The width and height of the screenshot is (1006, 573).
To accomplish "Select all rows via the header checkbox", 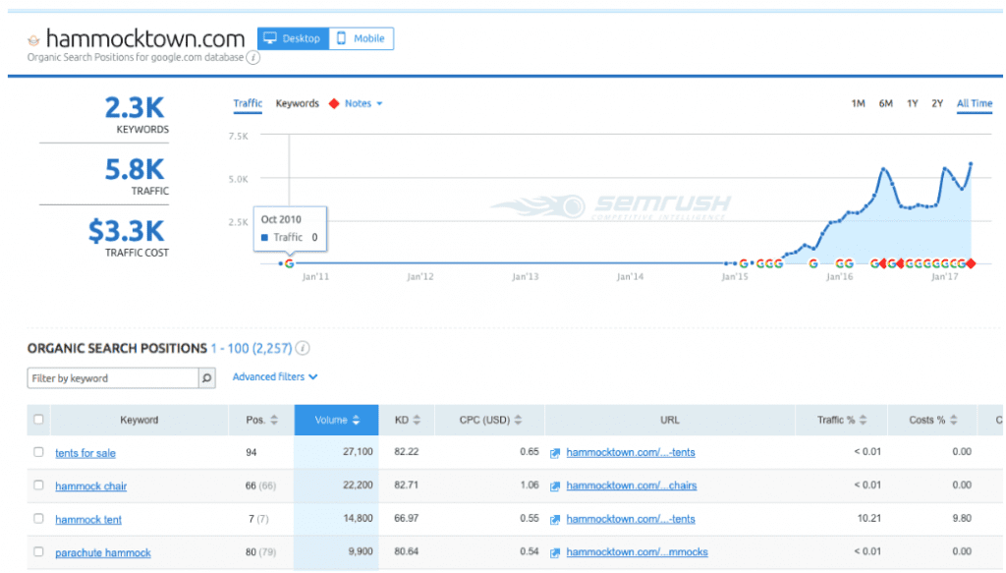I will (x=37, y=419).
